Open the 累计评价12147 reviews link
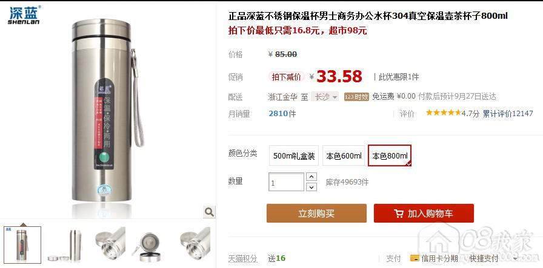This screenshot has height=268, width=543. (x=508, y=113)
